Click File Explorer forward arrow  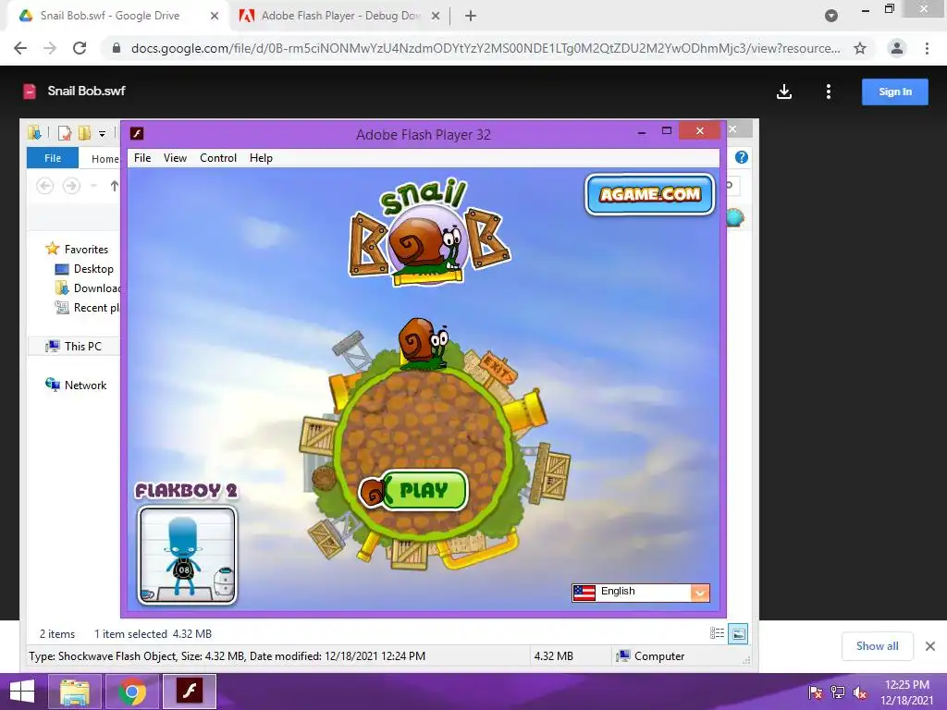71,186
